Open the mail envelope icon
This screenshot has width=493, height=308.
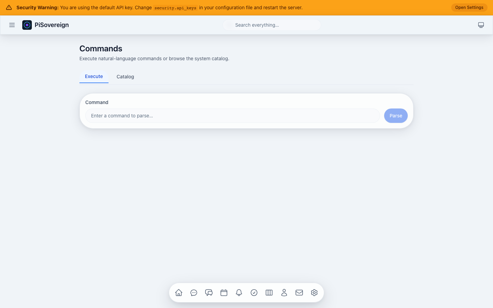pyautogui.click(x=299, y=293)
